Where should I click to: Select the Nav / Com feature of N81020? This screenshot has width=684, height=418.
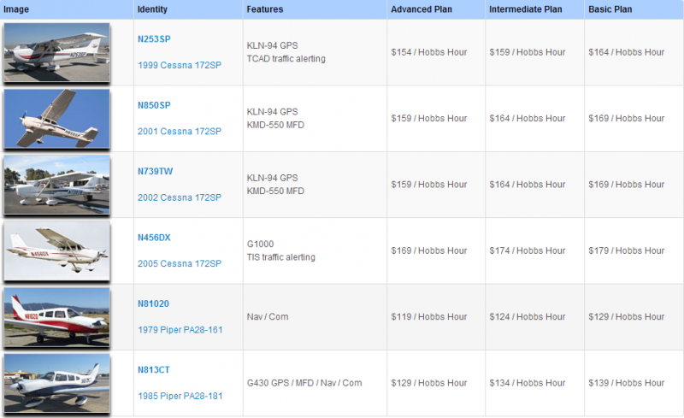pyautogui.click(x=268, y=317)
